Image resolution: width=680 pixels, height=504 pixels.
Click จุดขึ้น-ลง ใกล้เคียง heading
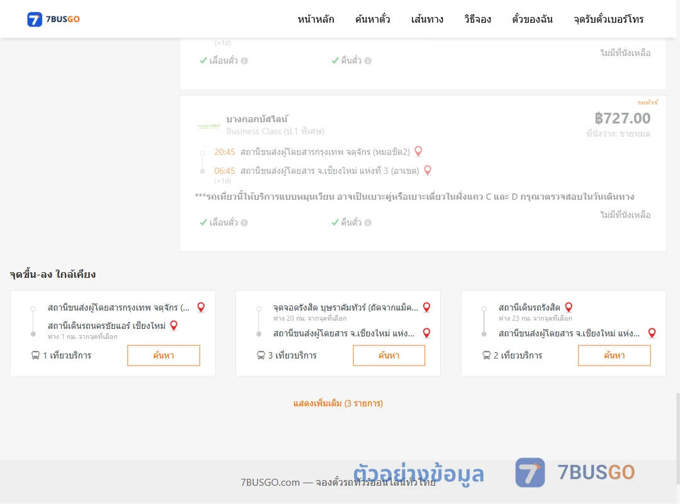tap(53, 274)
